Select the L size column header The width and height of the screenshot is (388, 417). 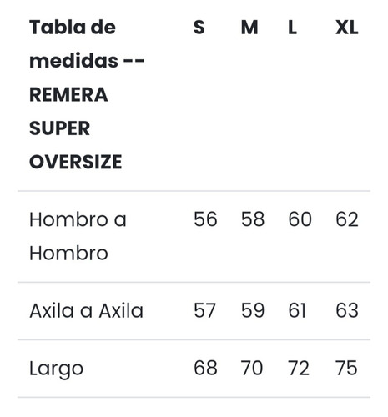pyautogui.click(x=293, y=28)
